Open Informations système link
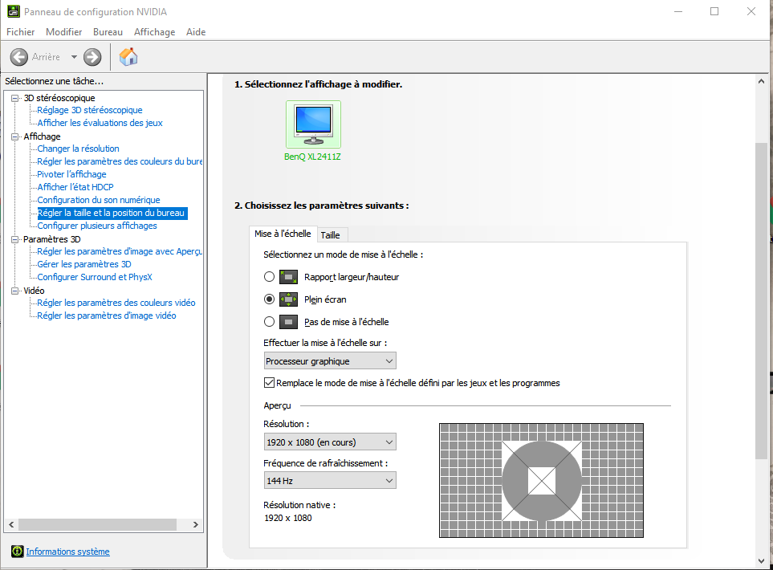773x570 pixels. coord(67,552)
